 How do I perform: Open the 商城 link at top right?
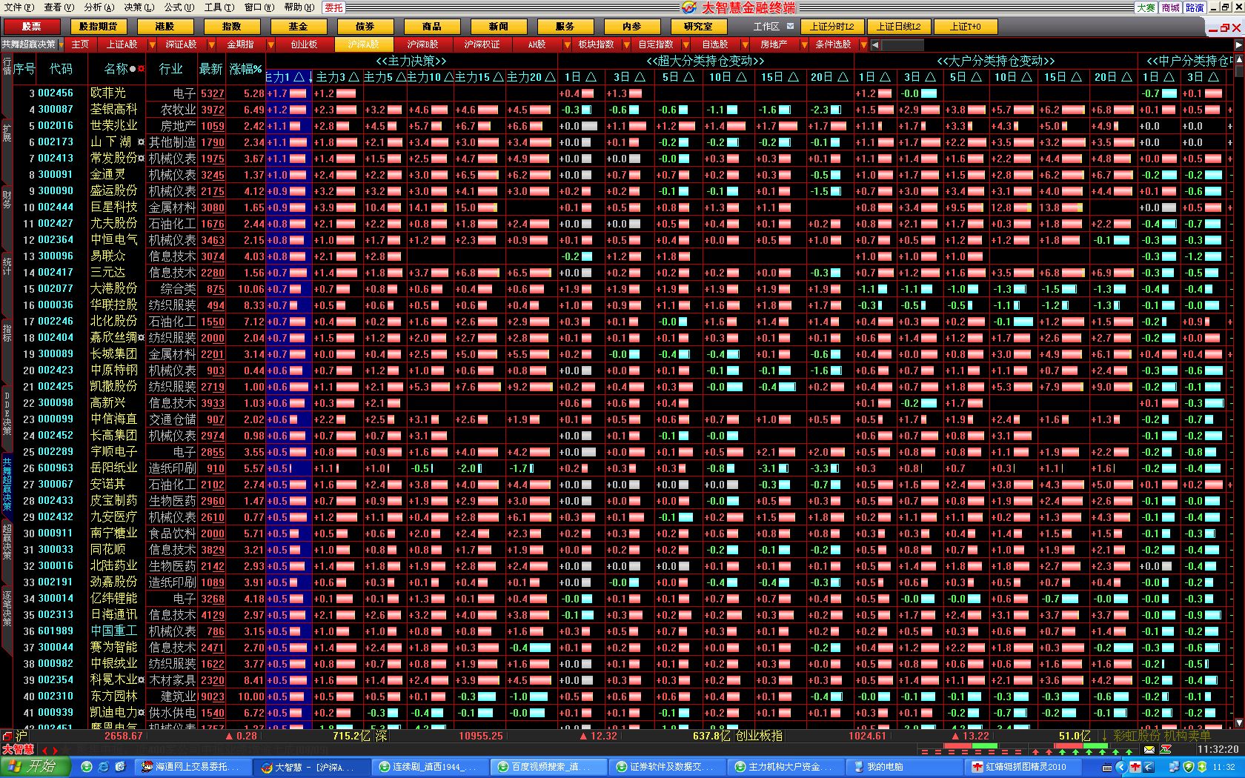(1171, 7)
